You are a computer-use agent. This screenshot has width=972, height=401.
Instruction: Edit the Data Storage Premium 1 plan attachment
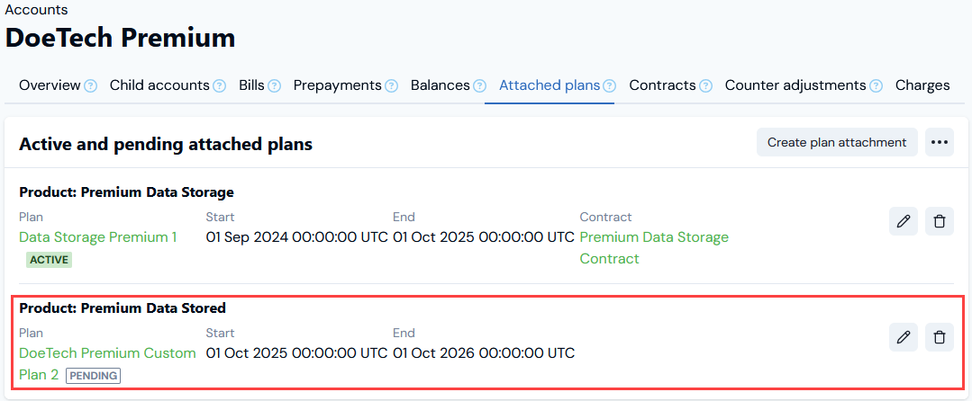click(904, 221)
